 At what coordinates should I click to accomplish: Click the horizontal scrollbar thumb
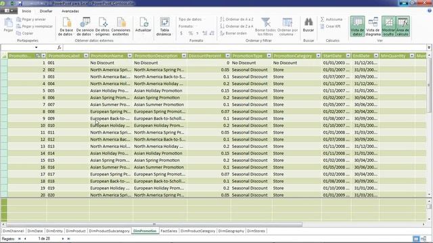[x=154, y=224]
